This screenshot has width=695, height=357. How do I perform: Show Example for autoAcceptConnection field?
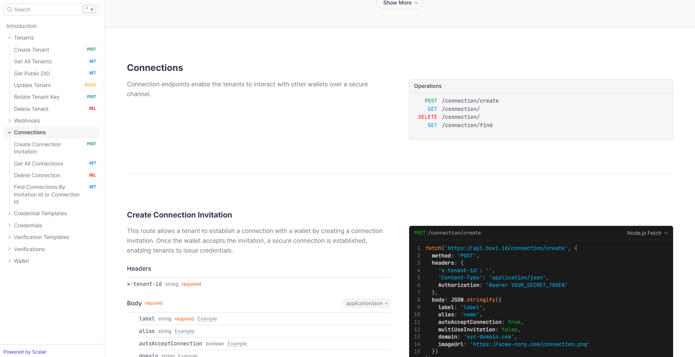tap(237, 344)
